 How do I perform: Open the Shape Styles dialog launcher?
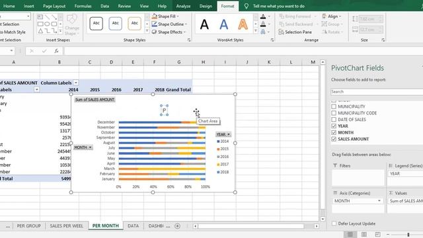(189, 40)
